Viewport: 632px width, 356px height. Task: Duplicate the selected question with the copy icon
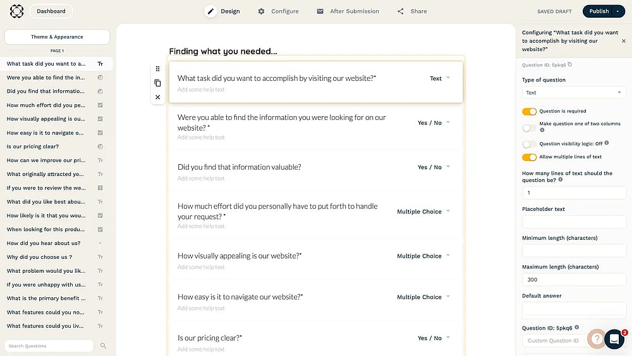tap(157, 83)
